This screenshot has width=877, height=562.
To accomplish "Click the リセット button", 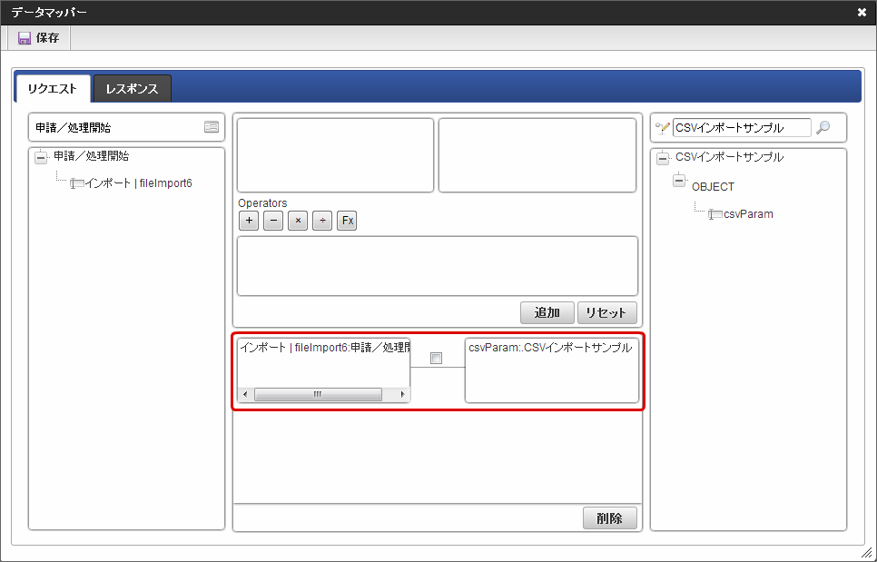I will coord(606,312).
